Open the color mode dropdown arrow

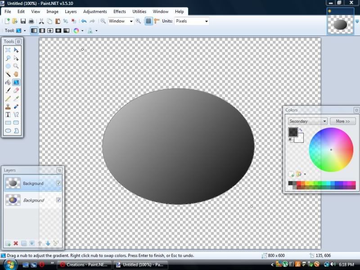[82, 31]
